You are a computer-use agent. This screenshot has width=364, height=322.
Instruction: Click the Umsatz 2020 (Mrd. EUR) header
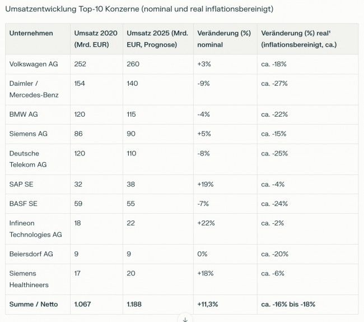[96, 39]
